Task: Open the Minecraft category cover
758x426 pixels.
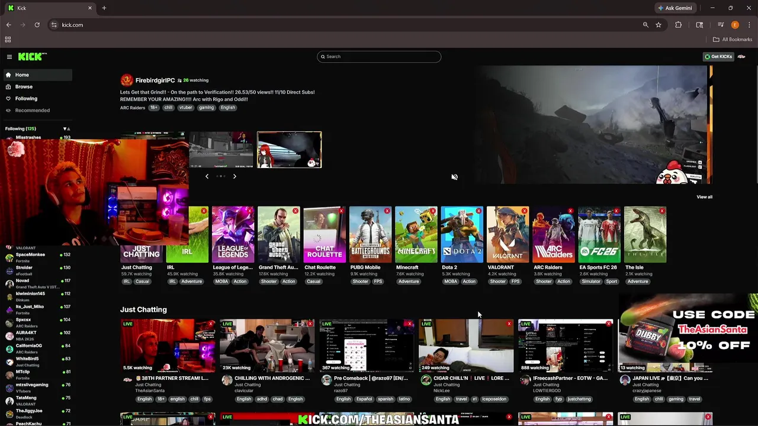Action: (x=416, y=234)
